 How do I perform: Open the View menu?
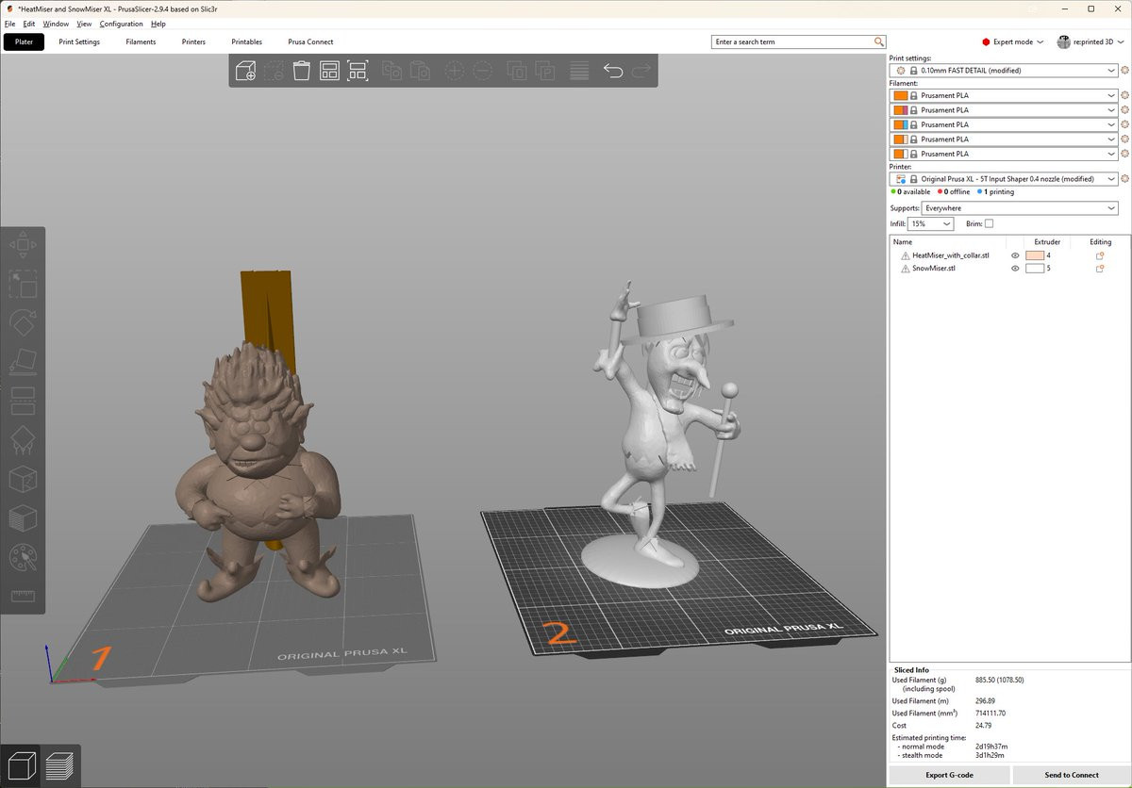(x=84, y=24)
